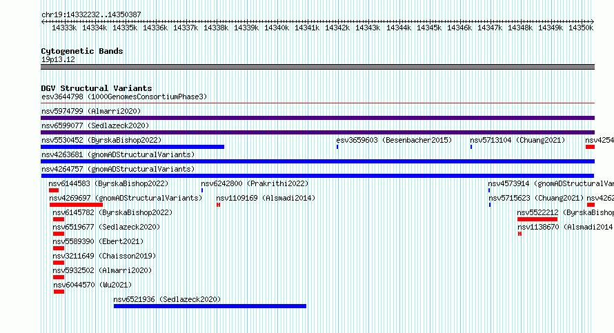Click the red nsv5589390 variant bar
This screenshot has width=614, height=333.
(59, 248)
